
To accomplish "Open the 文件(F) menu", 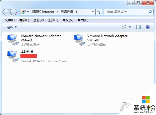I will pyautogui.click(x=9, y=20).
